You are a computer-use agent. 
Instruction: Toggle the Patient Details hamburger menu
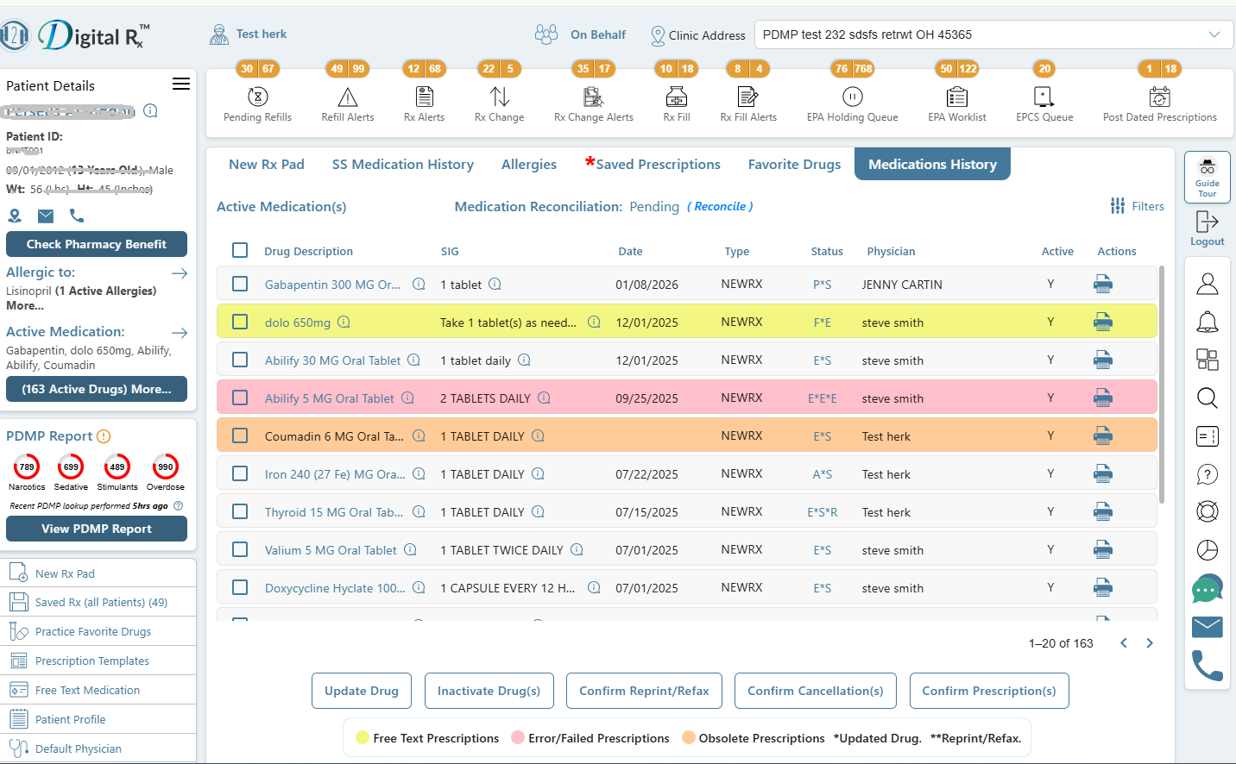point(181,84)
